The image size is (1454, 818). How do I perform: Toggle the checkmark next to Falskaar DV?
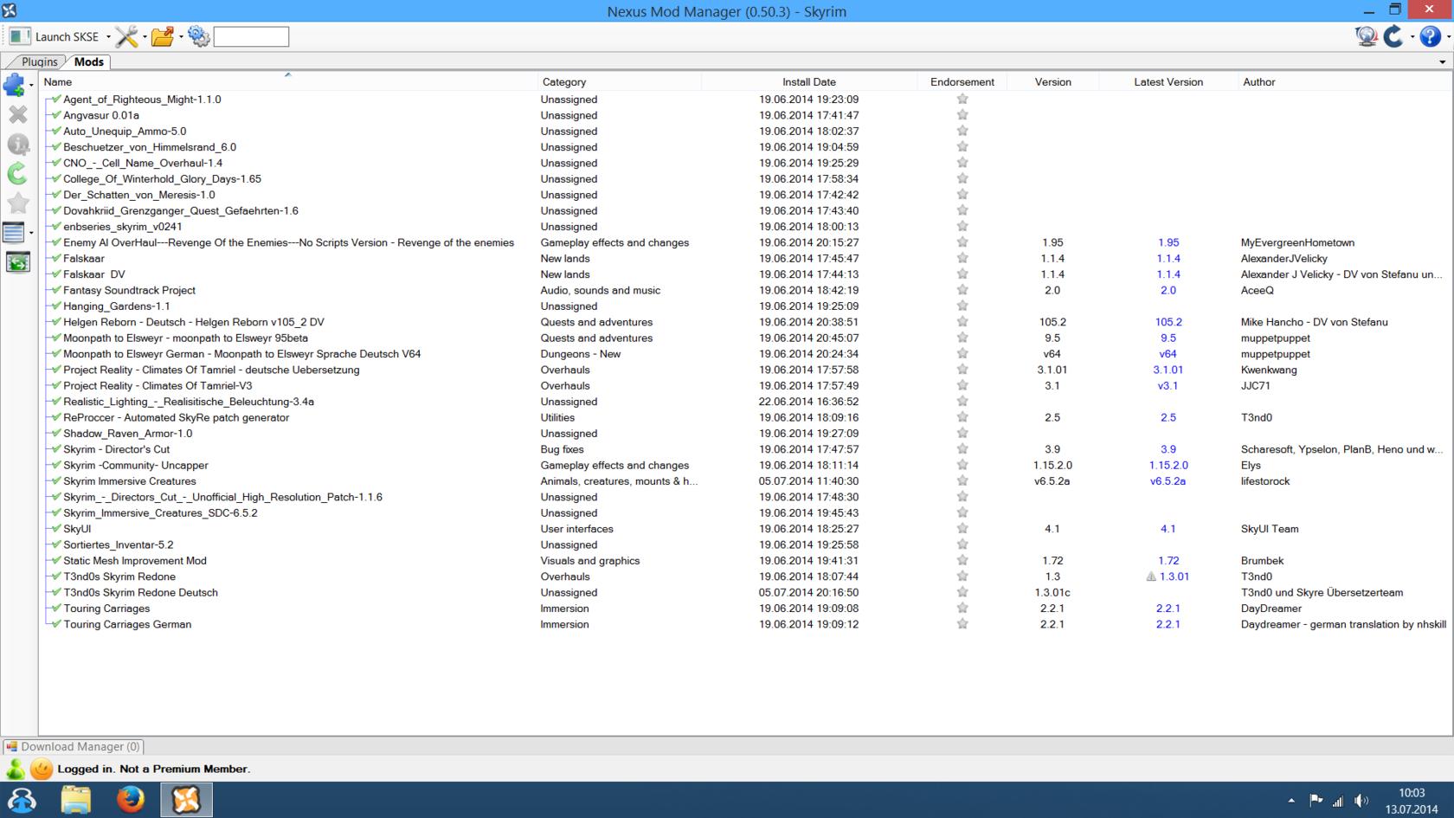coord(56,274)
